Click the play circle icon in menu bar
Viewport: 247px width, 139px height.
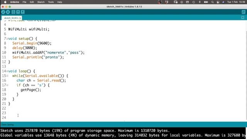(x=182, y=2)
